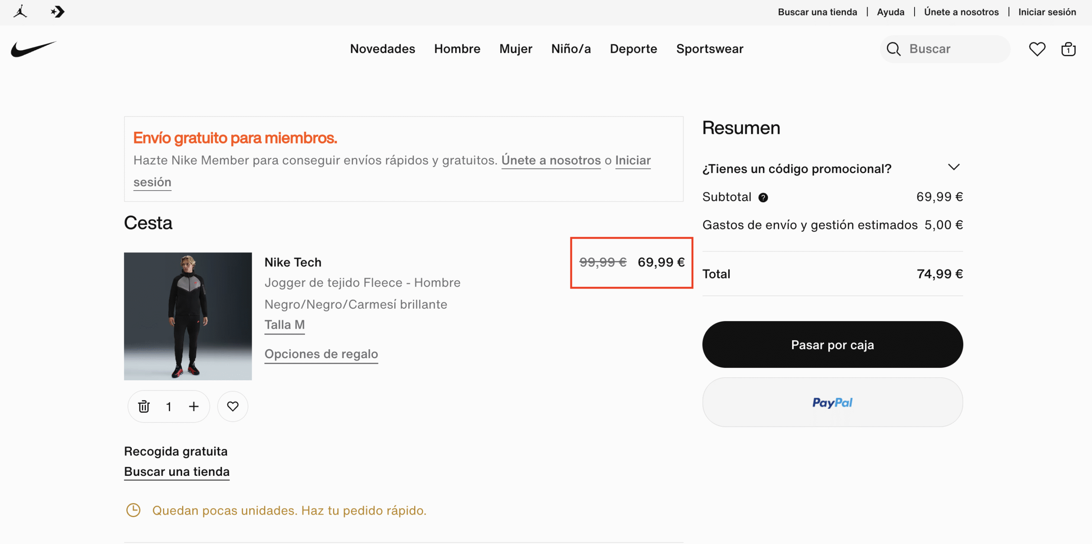1092x544 pixels.
Task: Click the Subtotal question mark icon
Action: point(763,197)
